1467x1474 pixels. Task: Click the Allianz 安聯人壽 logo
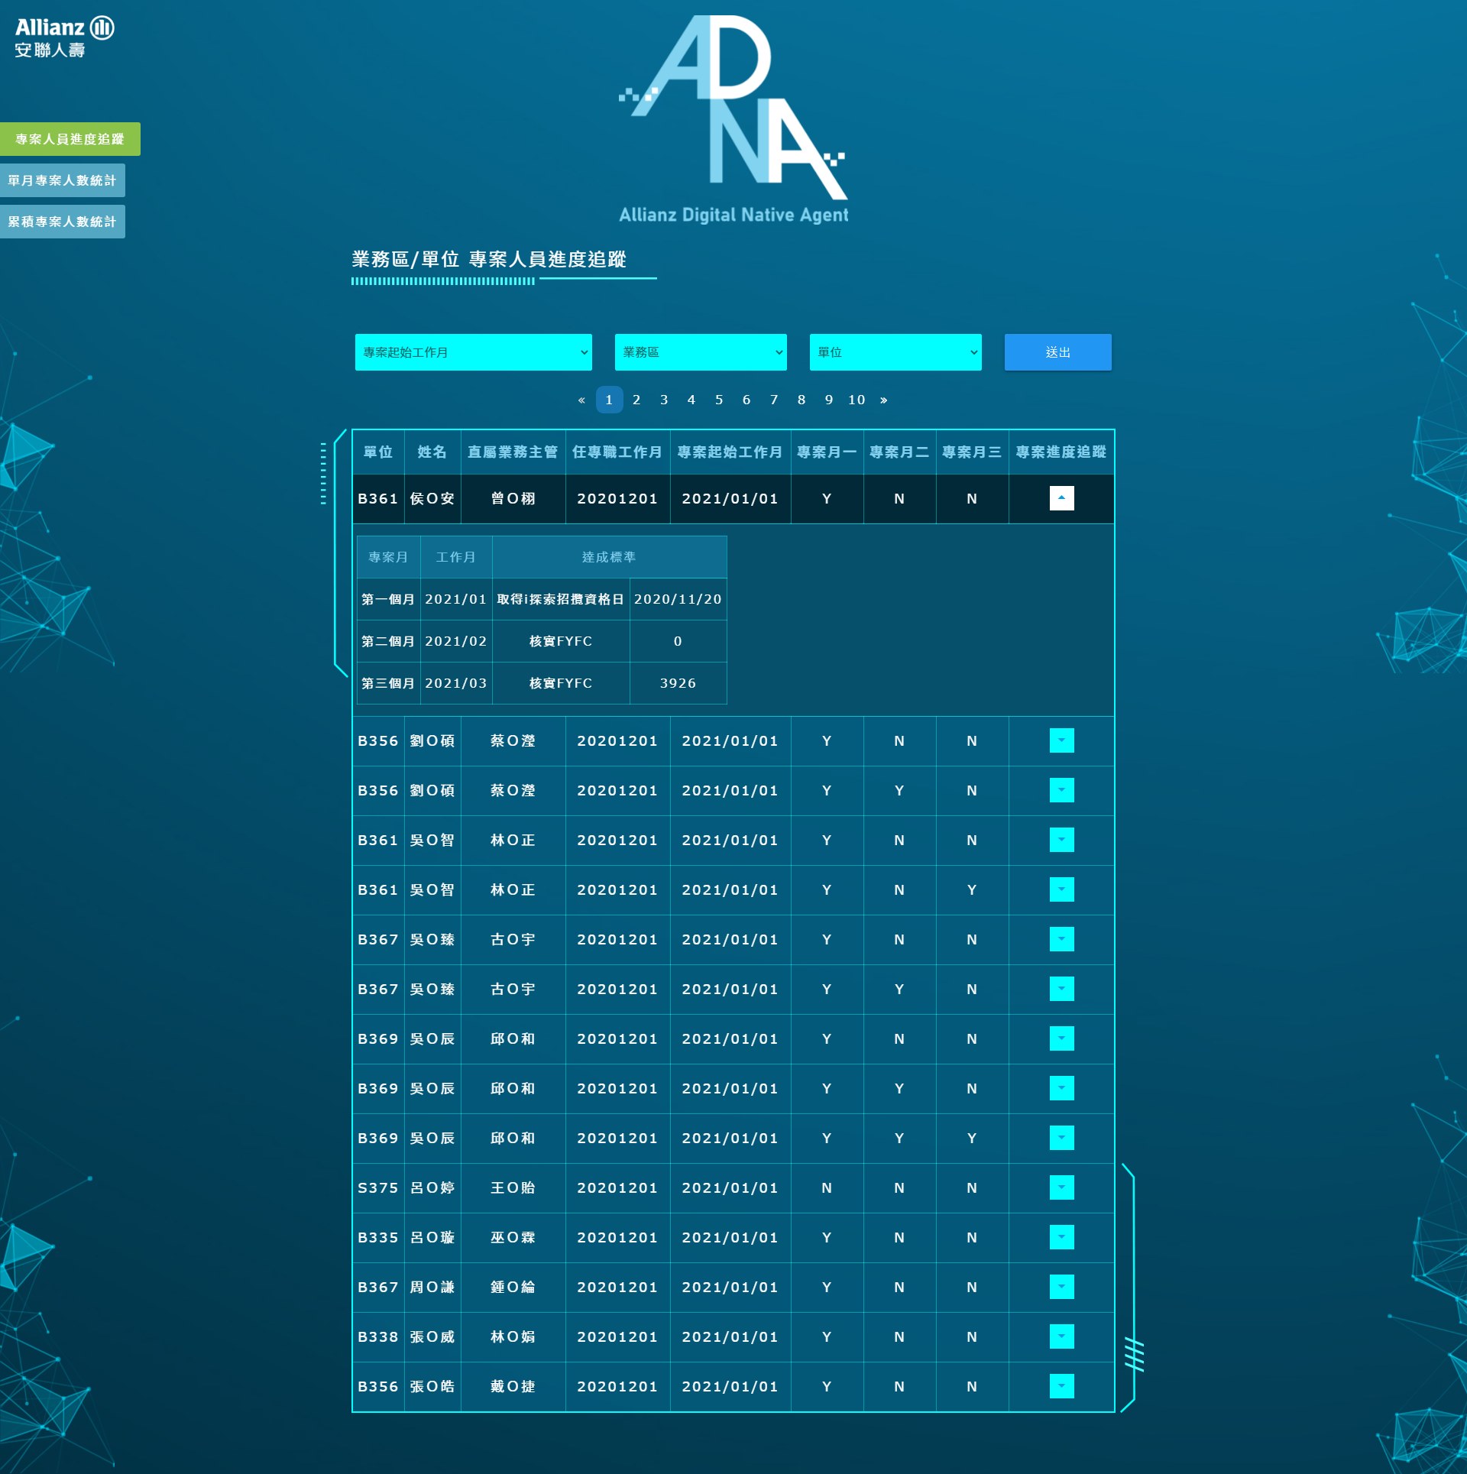(64, 37)
